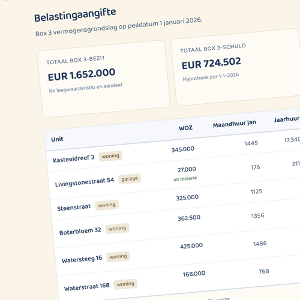Screen dimensions: 300x300
Task: Click the Jaarhuur column header
Action: [x=287, y=119]
